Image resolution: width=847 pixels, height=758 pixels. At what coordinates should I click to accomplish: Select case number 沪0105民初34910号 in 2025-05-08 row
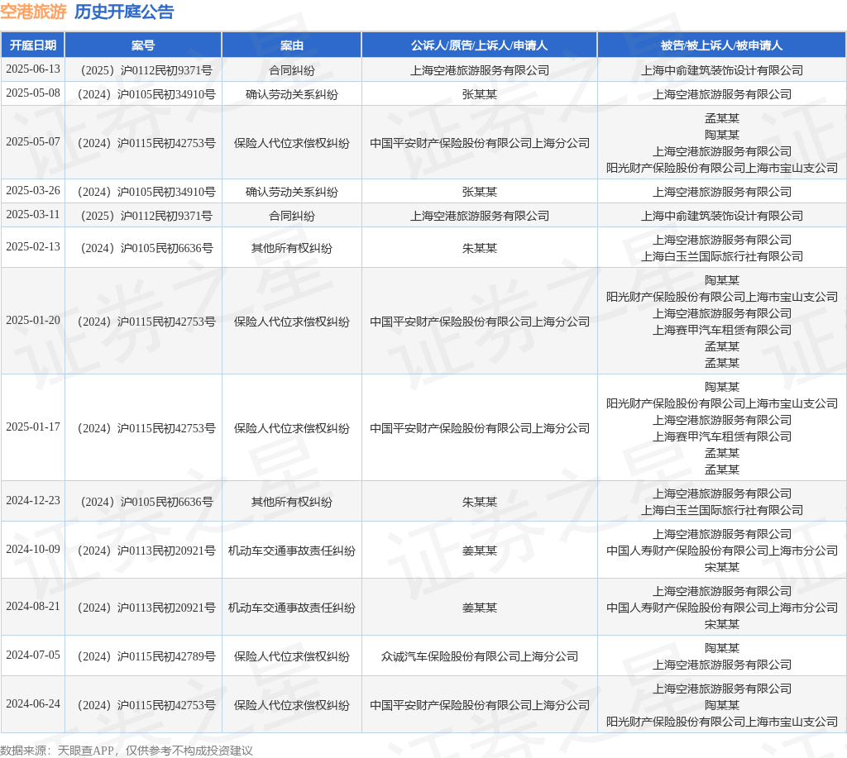pyautogui.click(x=166, y=94)
